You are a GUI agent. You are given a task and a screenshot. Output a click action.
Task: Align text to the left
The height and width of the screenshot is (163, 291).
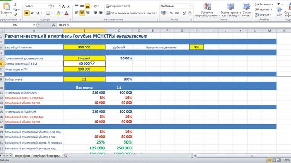[76, 13]
